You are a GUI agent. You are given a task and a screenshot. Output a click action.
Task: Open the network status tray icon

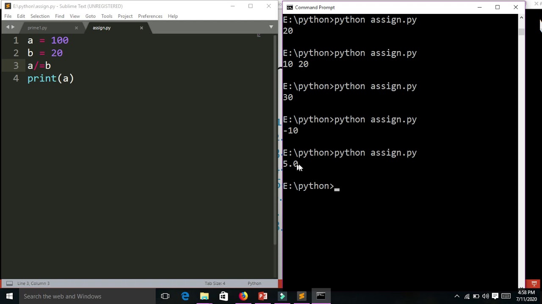point(467,296)
